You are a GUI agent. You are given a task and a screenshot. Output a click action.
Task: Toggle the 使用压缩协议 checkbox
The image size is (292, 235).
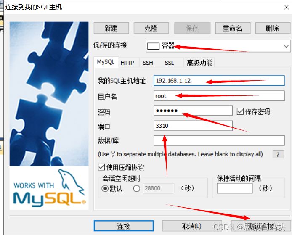(101, 167)
